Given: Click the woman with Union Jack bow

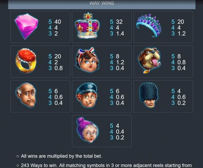Looking at the screenshot, I should [87, 60].
